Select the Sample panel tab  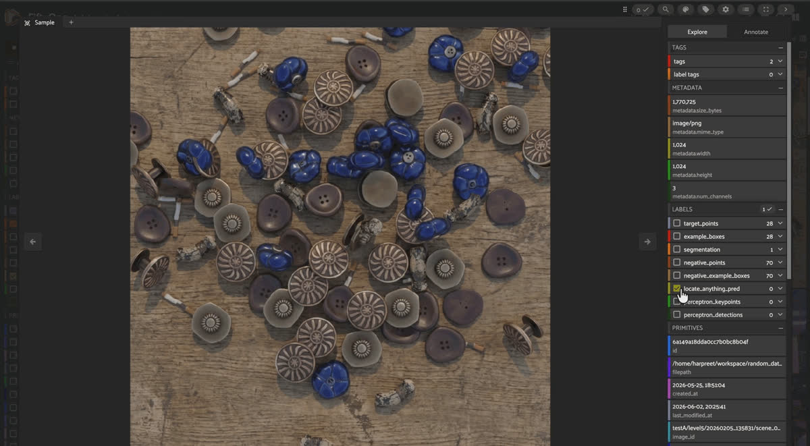(x=40, y=22)
